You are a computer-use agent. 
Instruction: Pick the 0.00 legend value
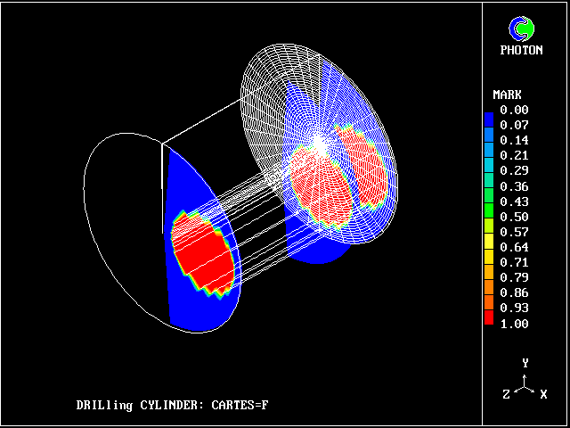point(514,110)
